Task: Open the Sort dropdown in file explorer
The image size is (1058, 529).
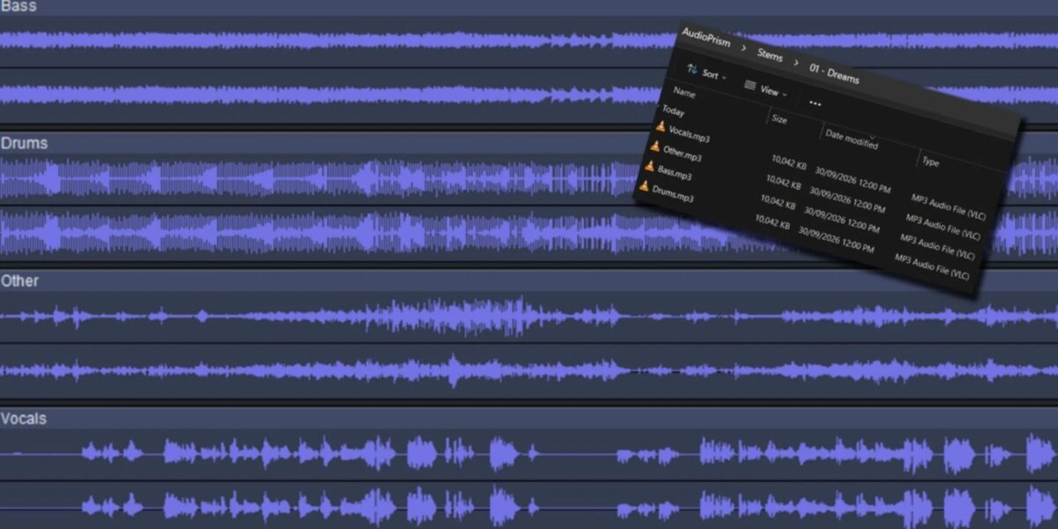Action: pos(707,73)
